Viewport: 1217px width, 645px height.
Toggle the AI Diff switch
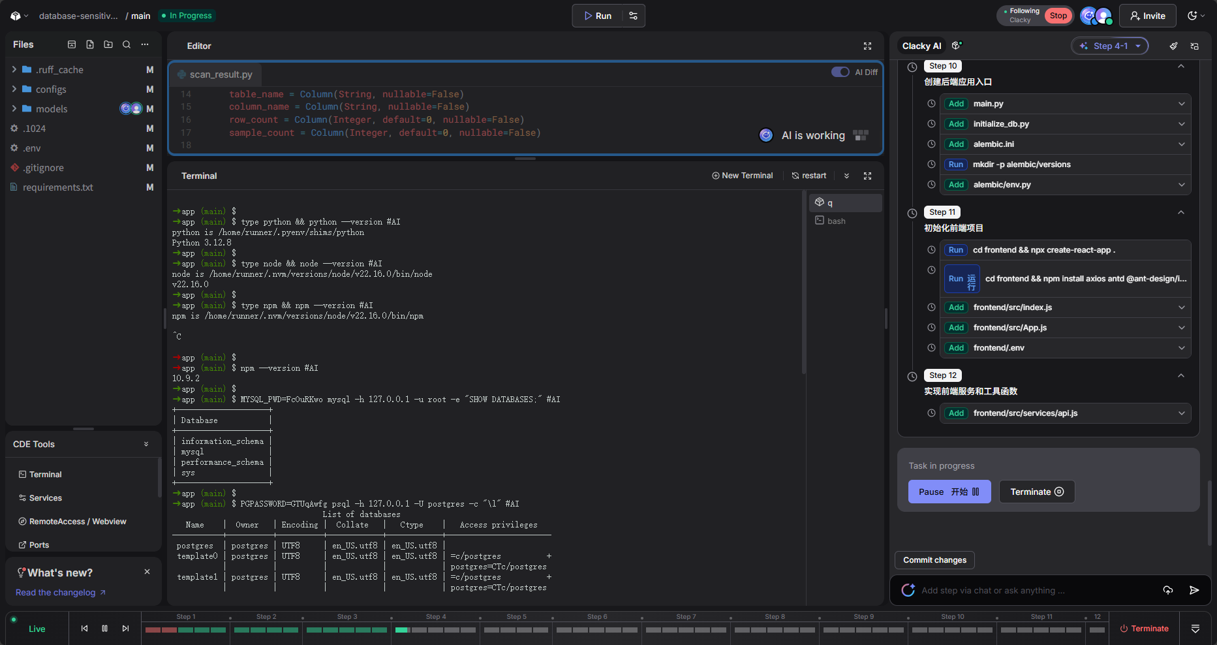point(840,72)
